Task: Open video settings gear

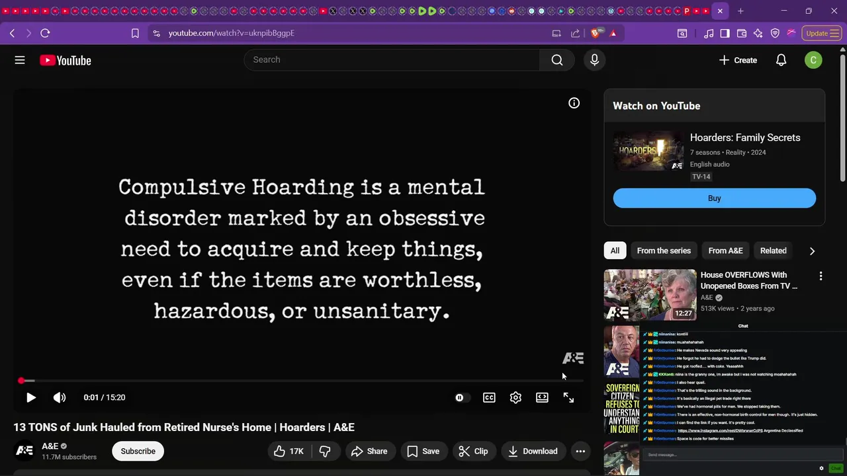Action: tap(515, 397)
